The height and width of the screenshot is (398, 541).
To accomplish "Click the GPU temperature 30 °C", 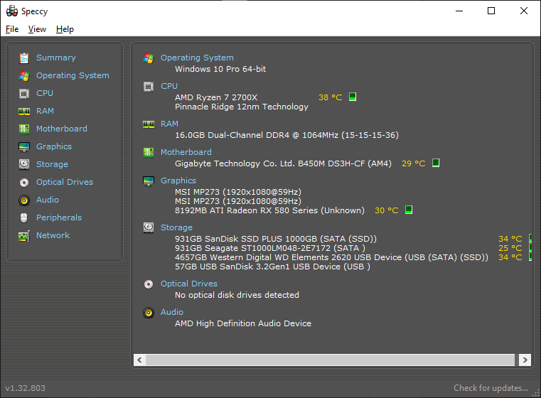I will pos(387,210).
